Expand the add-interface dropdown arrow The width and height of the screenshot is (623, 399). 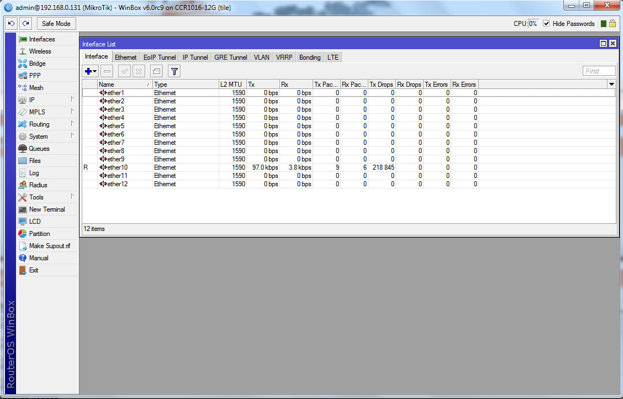[x=94, y=71]
